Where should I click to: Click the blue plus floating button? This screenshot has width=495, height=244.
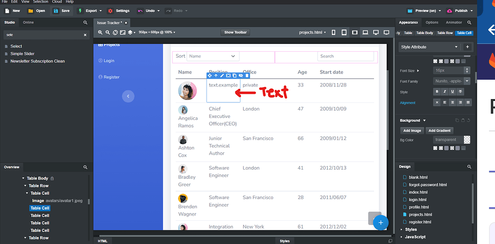(381, 222)
